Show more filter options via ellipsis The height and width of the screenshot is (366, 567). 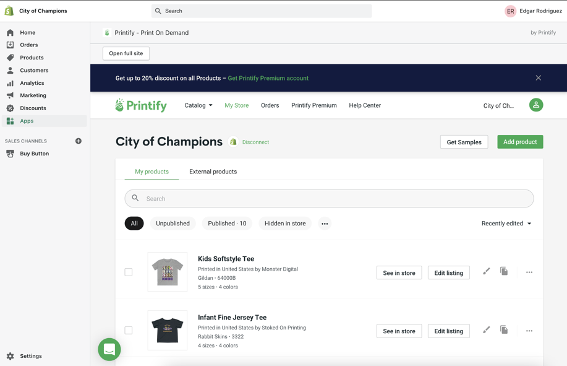click(x=325, y=224)
